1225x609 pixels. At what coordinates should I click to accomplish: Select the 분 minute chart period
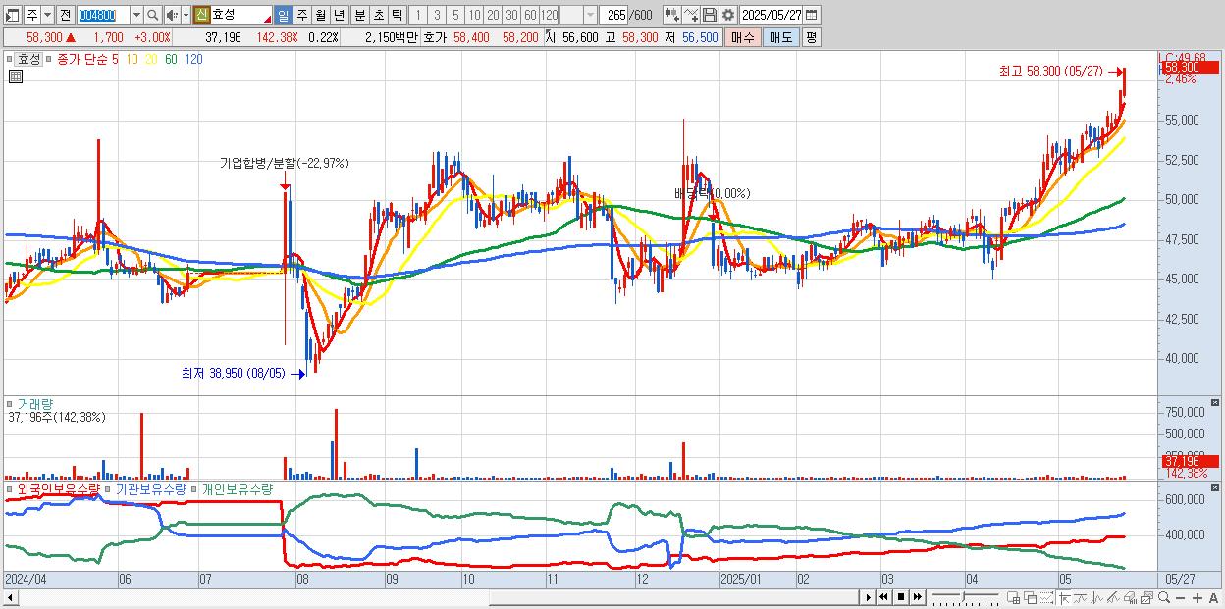click(359, 15)
